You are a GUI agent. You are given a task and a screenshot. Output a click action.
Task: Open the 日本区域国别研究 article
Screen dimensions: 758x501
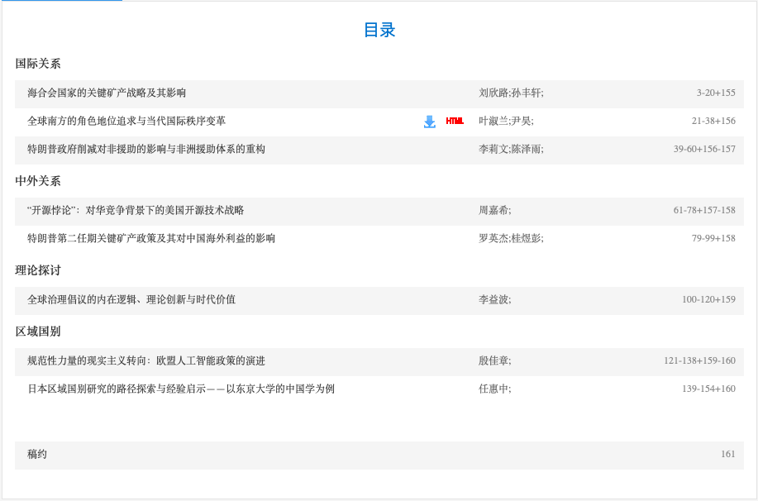tap(181, 389)
